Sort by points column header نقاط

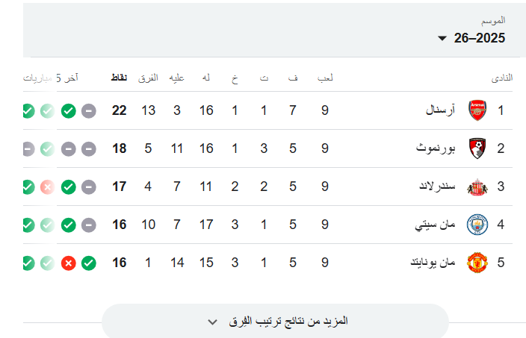[119, 78]
